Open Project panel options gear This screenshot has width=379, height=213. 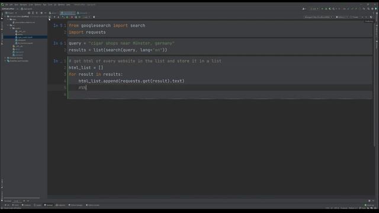pyautogui.click(x=41, y=13)
